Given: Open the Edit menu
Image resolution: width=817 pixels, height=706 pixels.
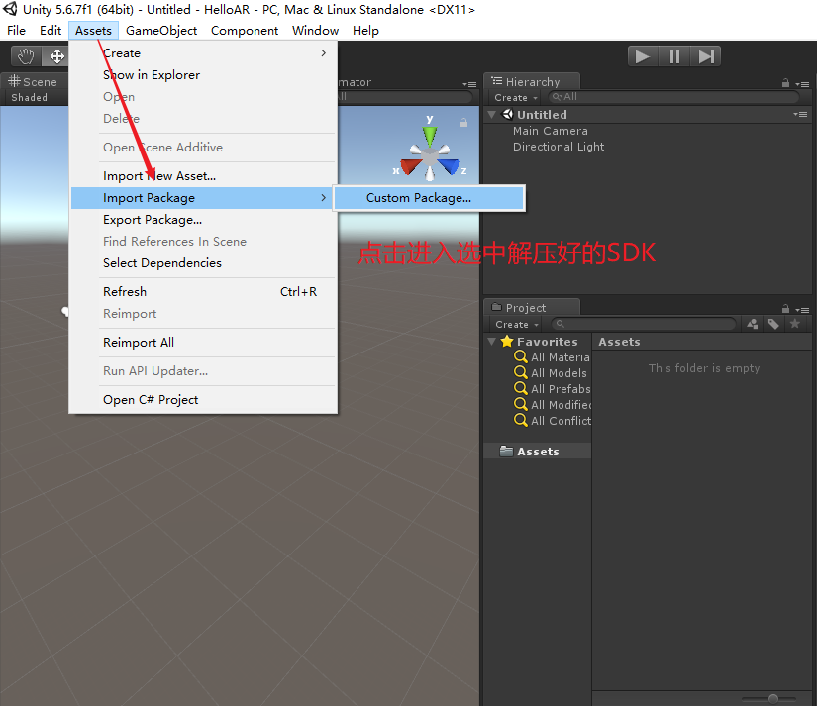Looking at the screenshot, I should (51, 31).
